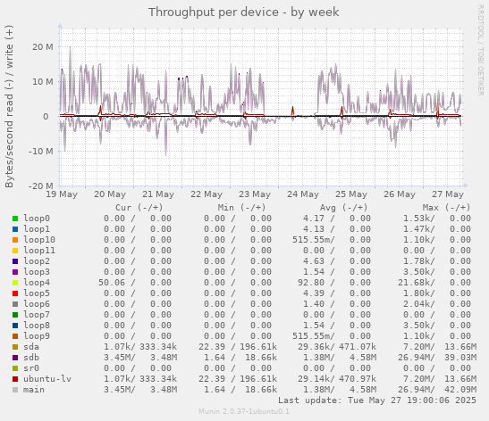
Task: Click the loop7 dark green legend swatch
Action: pyautogui.click(x=15, y=315)
